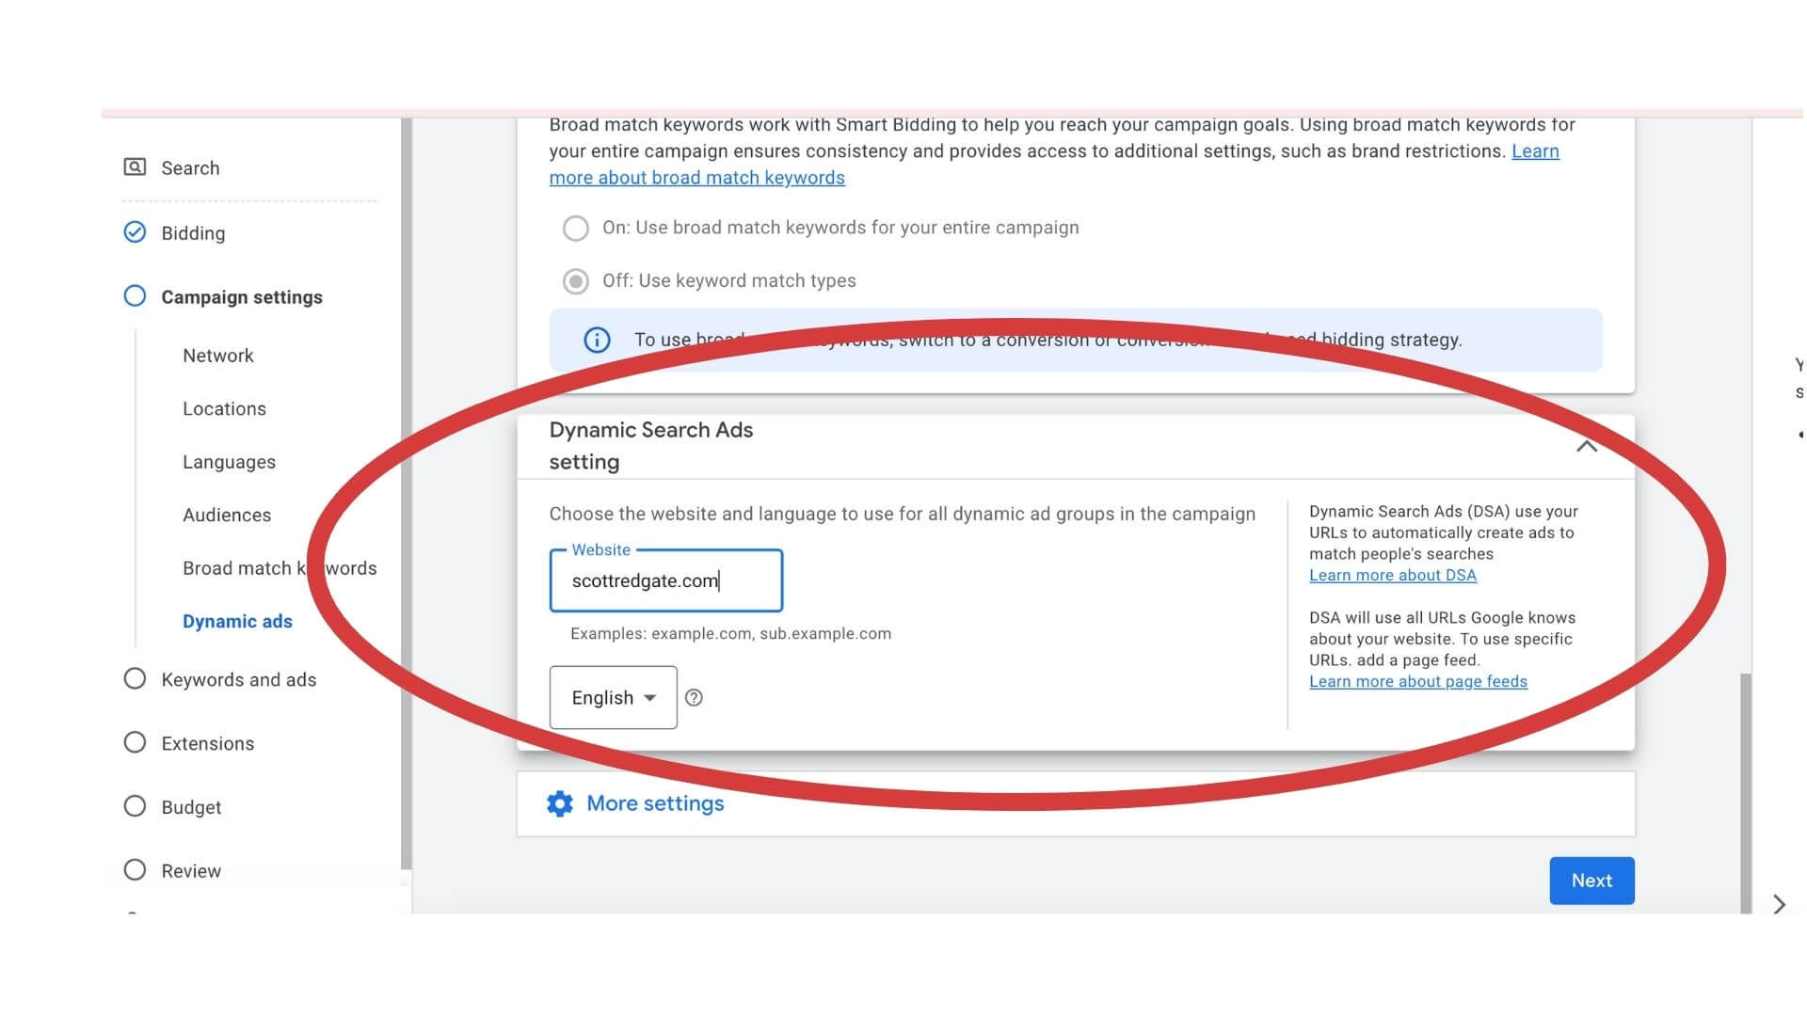1807x1016 pixels.
Task: Click the Campaign settings step circle icon
Action: point(135,296)
